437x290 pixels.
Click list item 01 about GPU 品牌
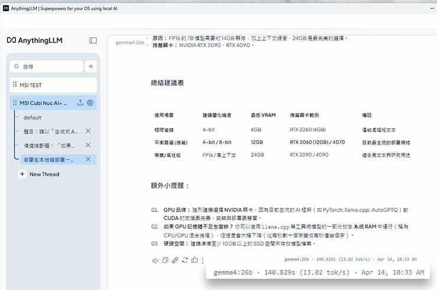(279, 214)
